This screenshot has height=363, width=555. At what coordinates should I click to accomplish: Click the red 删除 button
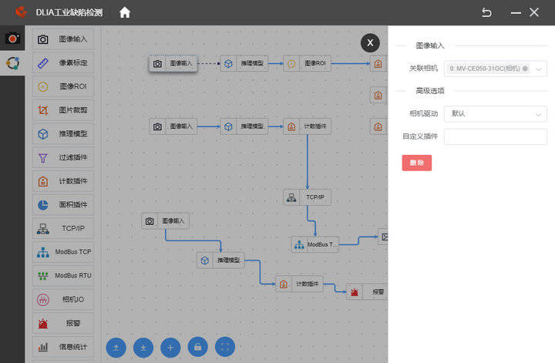pos(416,163)
